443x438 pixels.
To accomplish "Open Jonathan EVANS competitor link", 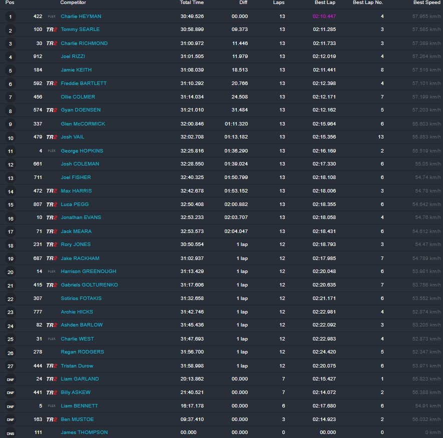I will pyautogui.click(x=81, y=217).
